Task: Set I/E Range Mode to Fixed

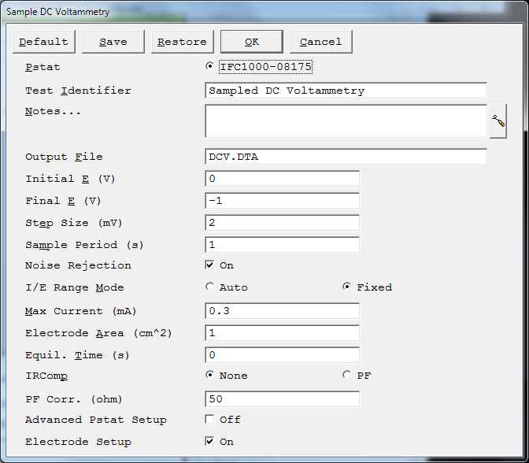Action: point(346,287)
